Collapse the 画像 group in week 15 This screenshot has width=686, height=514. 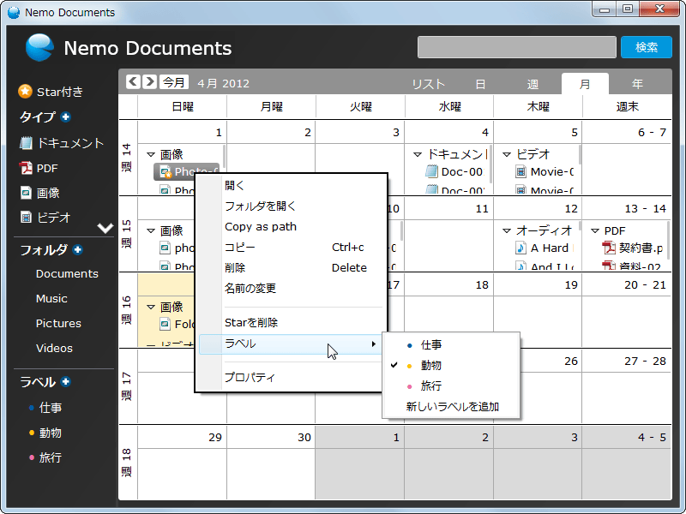[151, 230]
